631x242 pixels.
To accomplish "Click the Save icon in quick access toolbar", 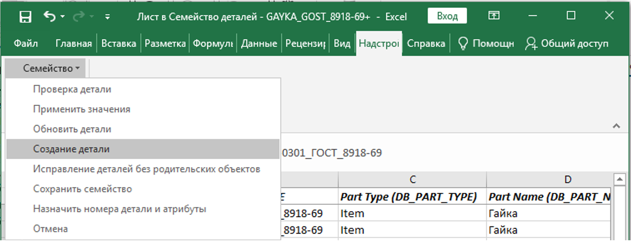I will pyautogui.click(x=26, y=17).
